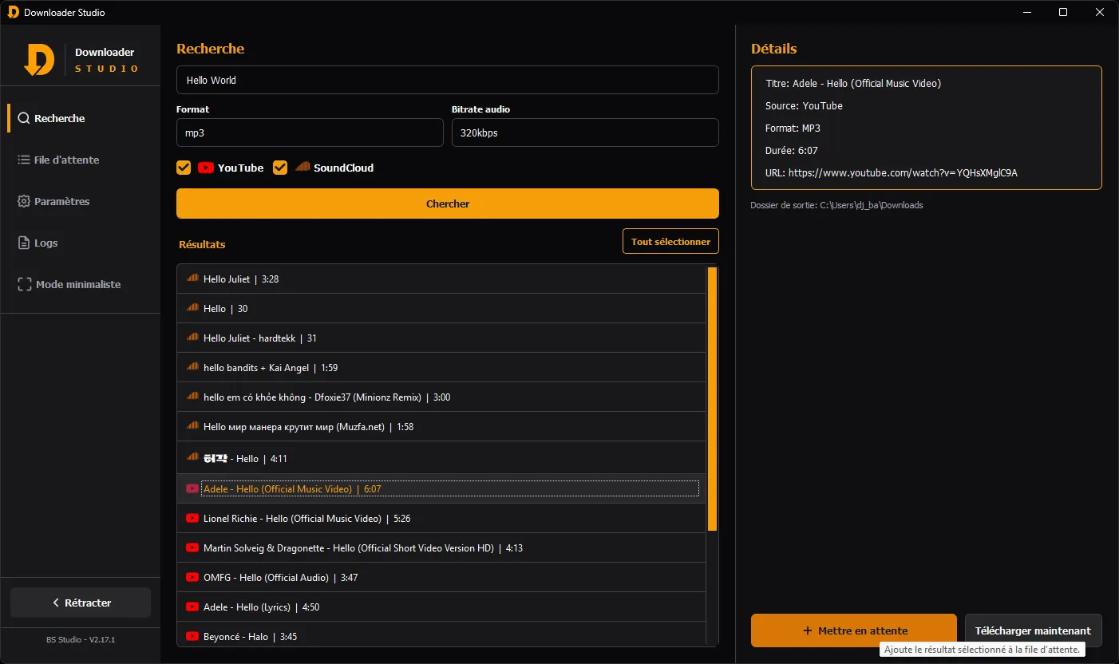Image resolution: width=1119 pixels, height=664 pixels.
Task: Click SoundCloud icon on Hello Juliet 3:28 row
Action: pos(192,279)
